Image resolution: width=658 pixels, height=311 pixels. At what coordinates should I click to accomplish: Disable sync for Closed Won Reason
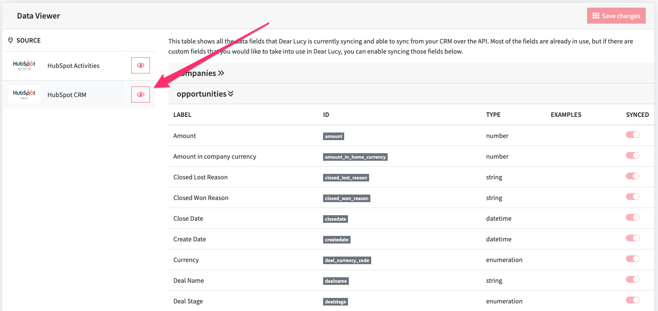[633, 197]
